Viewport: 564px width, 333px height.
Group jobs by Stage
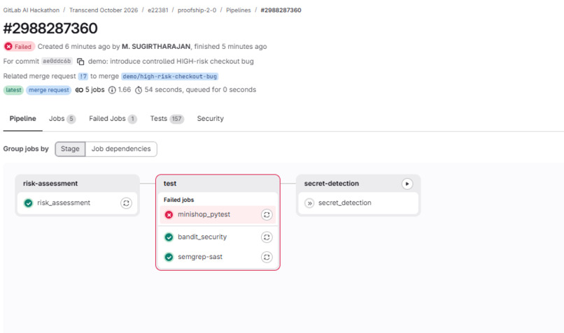70,149
